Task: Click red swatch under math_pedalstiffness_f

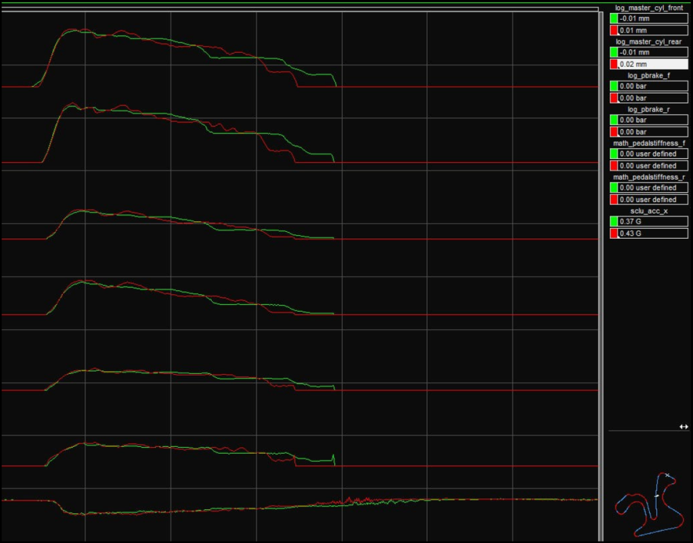Action: pos(613,166)
